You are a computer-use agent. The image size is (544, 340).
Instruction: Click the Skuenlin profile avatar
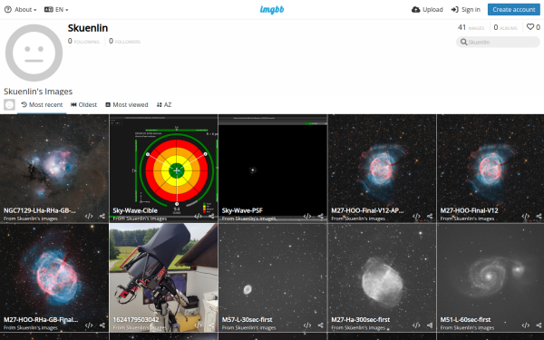click(x=34, y=53)
